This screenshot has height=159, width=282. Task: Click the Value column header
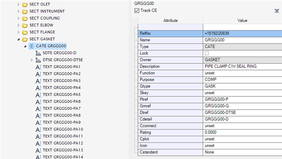coord(242,21)
